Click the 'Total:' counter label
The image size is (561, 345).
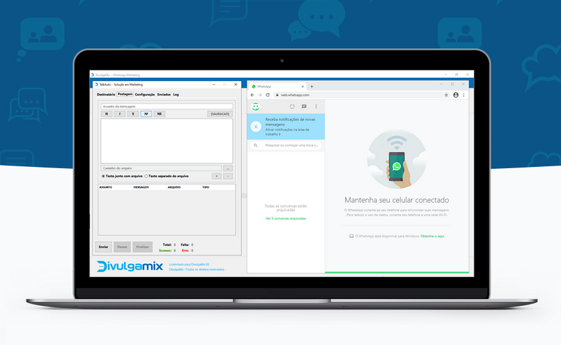[x=167, y=245]
